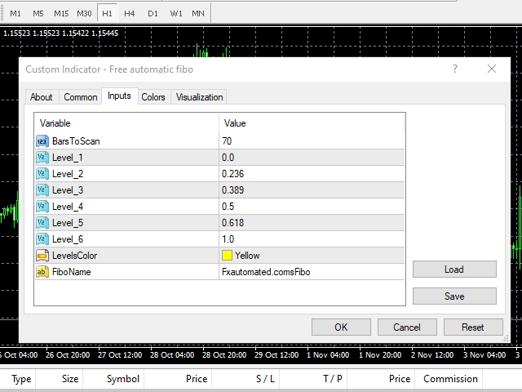Select the LevelsColor variable name
The height and width of the screenshot is (392, 522).
tap(74, 256)
